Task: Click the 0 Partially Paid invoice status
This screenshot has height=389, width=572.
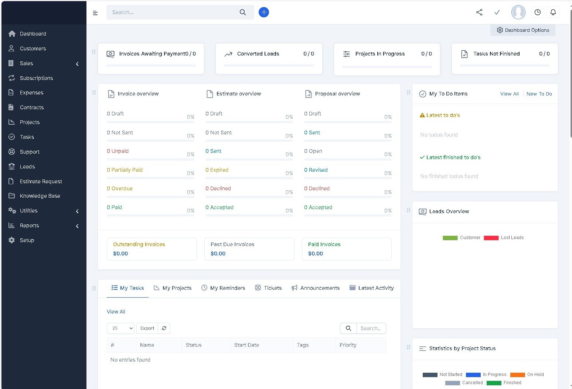Action: click(x=125, y=170)
